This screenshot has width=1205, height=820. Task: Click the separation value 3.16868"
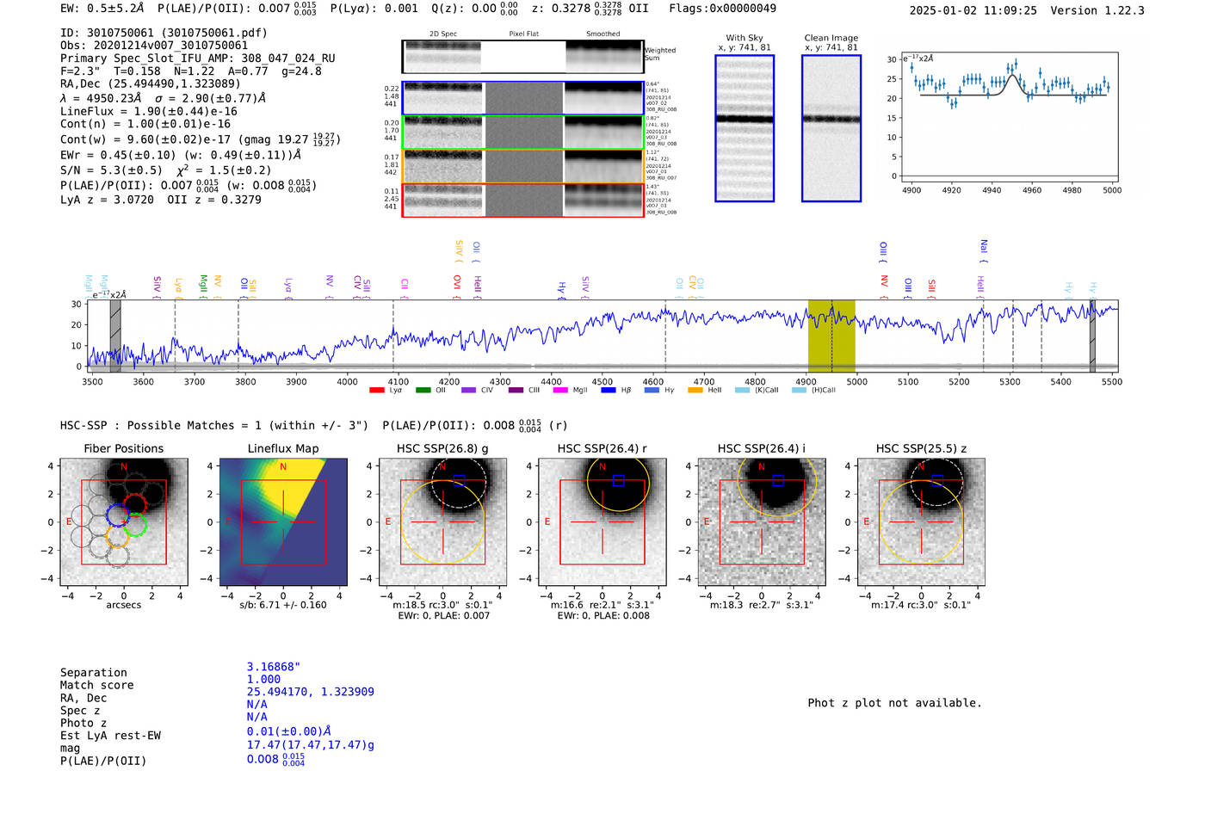pyautogui.click(x=274, y=667)
